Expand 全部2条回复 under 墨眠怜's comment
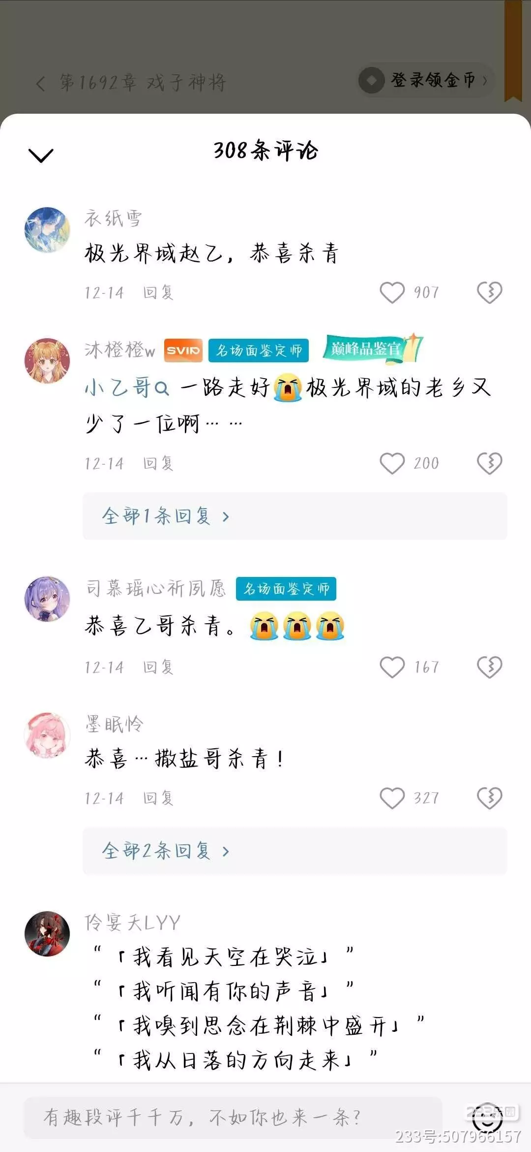This screenshot has height=1152, width=531. point(295,851)
